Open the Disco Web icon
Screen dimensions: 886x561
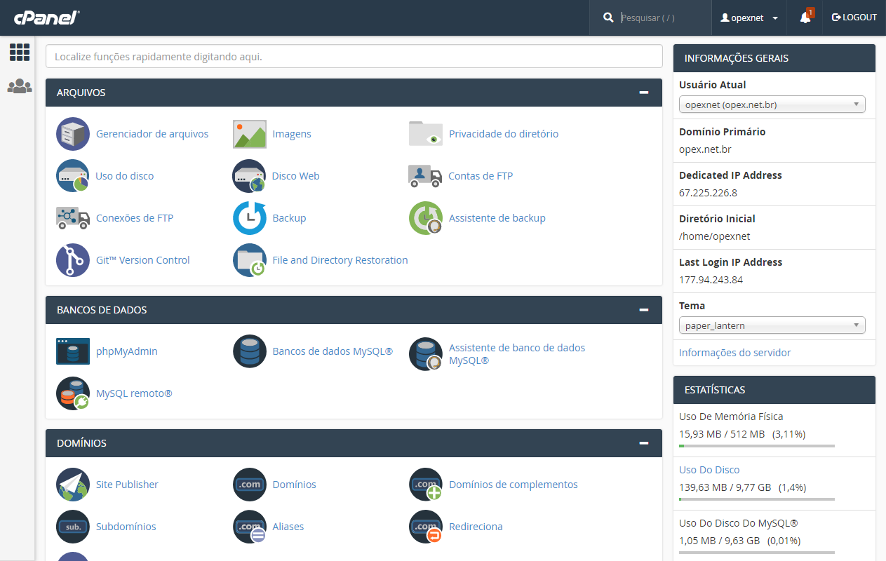(250, 176)
